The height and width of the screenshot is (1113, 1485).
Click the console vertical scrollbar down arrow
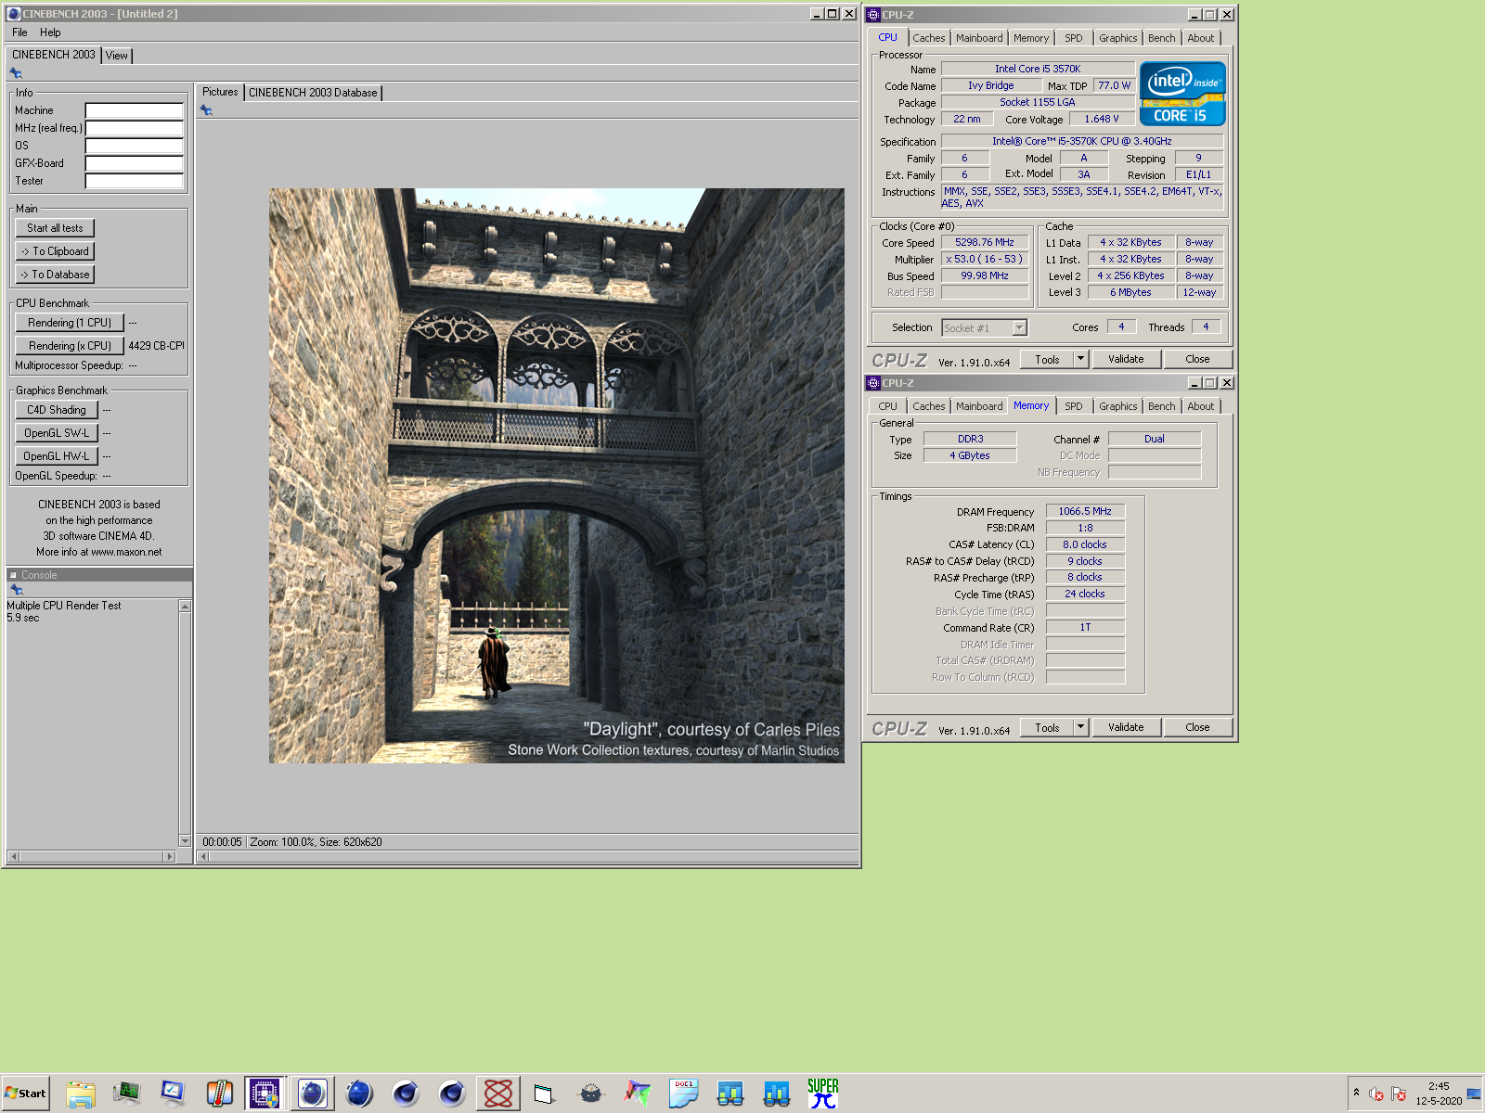pos(185,841)
